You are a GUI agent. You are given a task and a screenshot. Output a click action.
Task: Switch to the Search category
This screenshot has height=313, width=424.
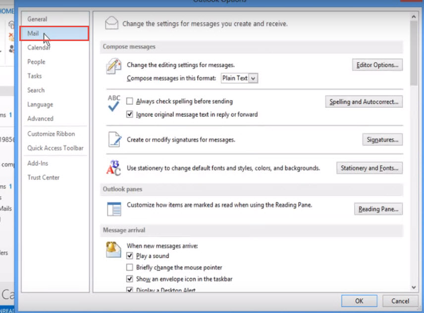(x=55, y=90)
